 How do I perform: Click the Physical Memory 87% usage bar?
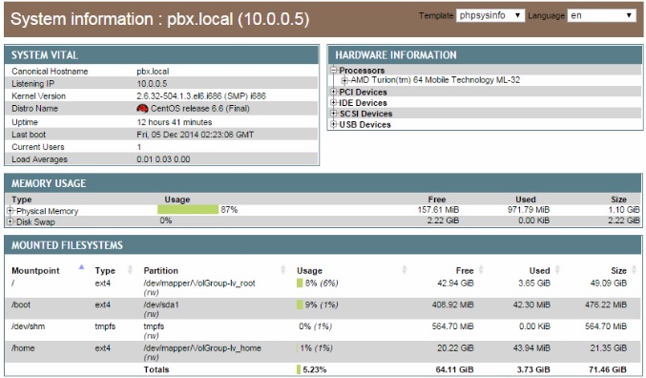188,209
